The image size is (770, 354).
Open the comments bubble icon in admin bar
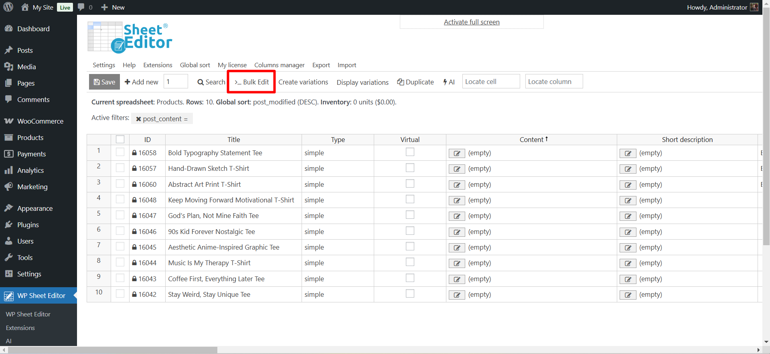pyautogui.click(x=81, y=7)
